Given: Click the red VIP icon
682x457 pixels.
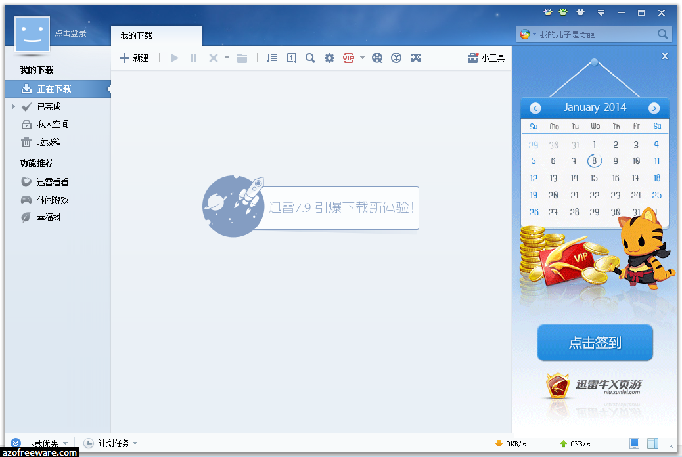Looking at the screenshot, I should tap(348, 58).
